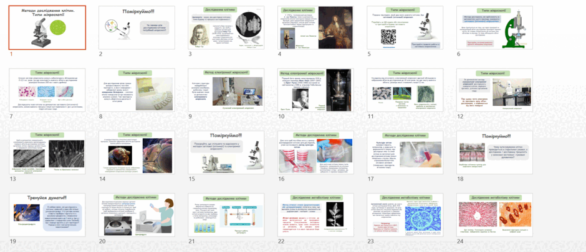Choose slide 7 with stained cell images
Image resolution: width=586 pixels, height=252 pixels.
[47, 90]
